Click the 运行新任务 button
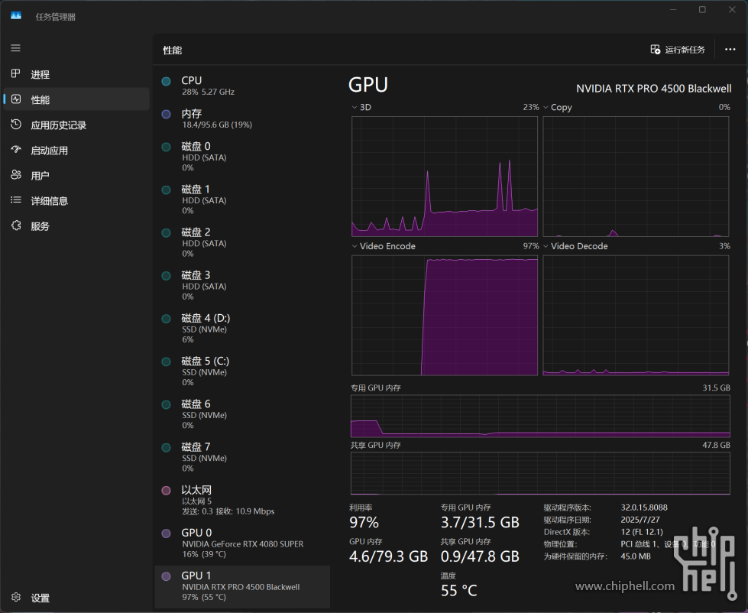The image size is (748, 613). click(x=678, y=50)
